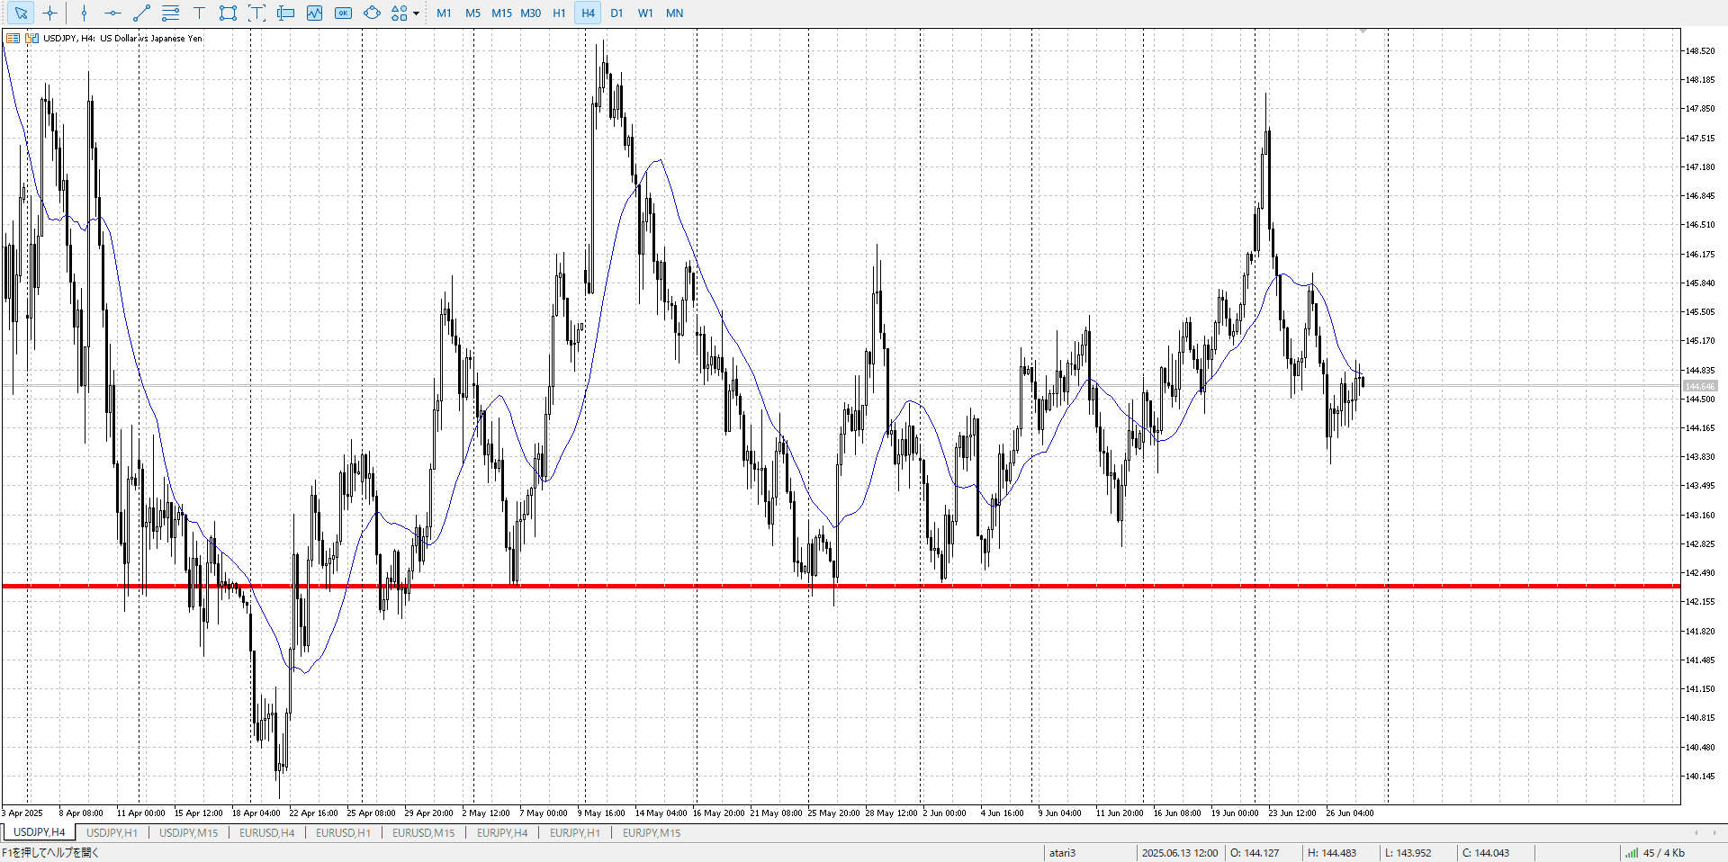Choose the equidistant channel tool
The width and height of the screenshot is (1728, 862).
(170, 13)
